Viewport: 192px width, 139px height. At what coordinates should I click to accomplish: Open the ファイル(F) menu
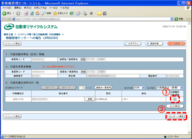[x=7, y=8]
